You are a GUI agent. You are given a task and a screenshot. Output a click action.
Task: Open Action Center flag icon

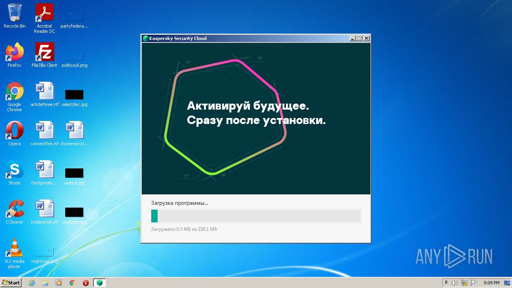point(474,283)
